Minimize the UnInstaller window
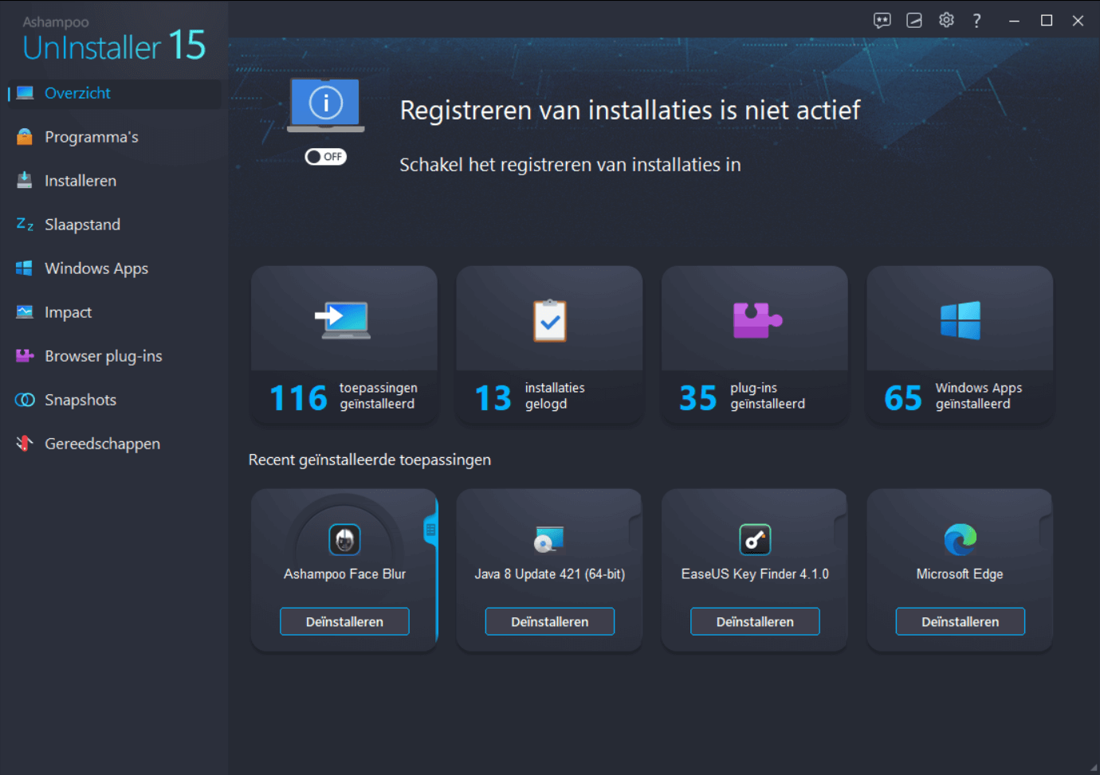 1014,21
